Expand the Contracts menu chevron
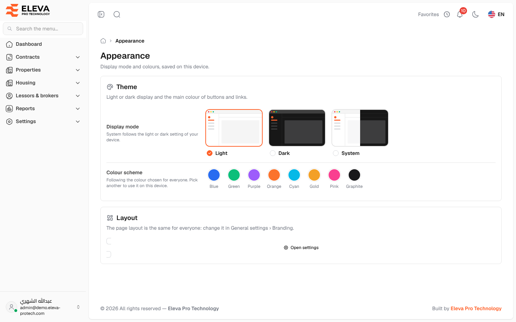Image resolution: width=516 pixels, height=322 pixels. [x=78, y=57]
